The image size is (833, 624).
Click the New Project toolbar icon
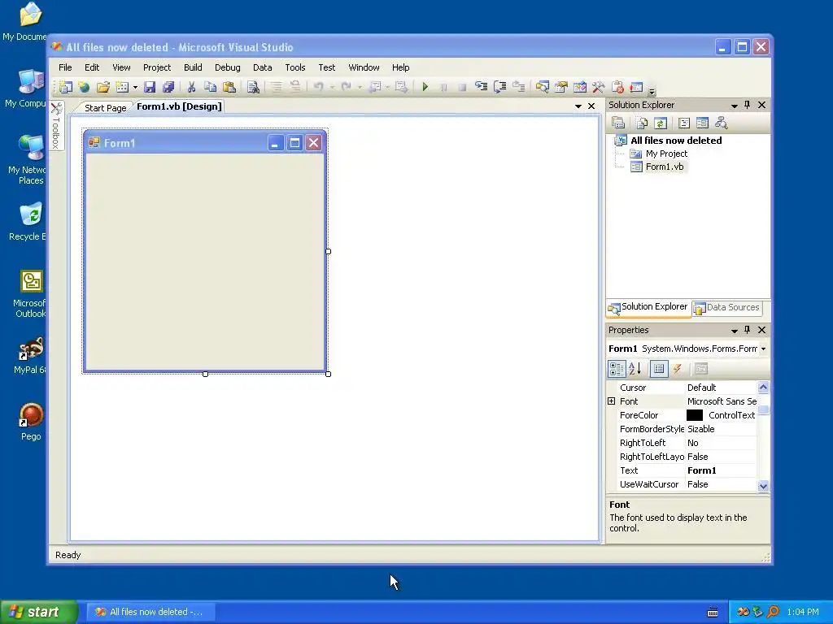[x=65, y=87]
